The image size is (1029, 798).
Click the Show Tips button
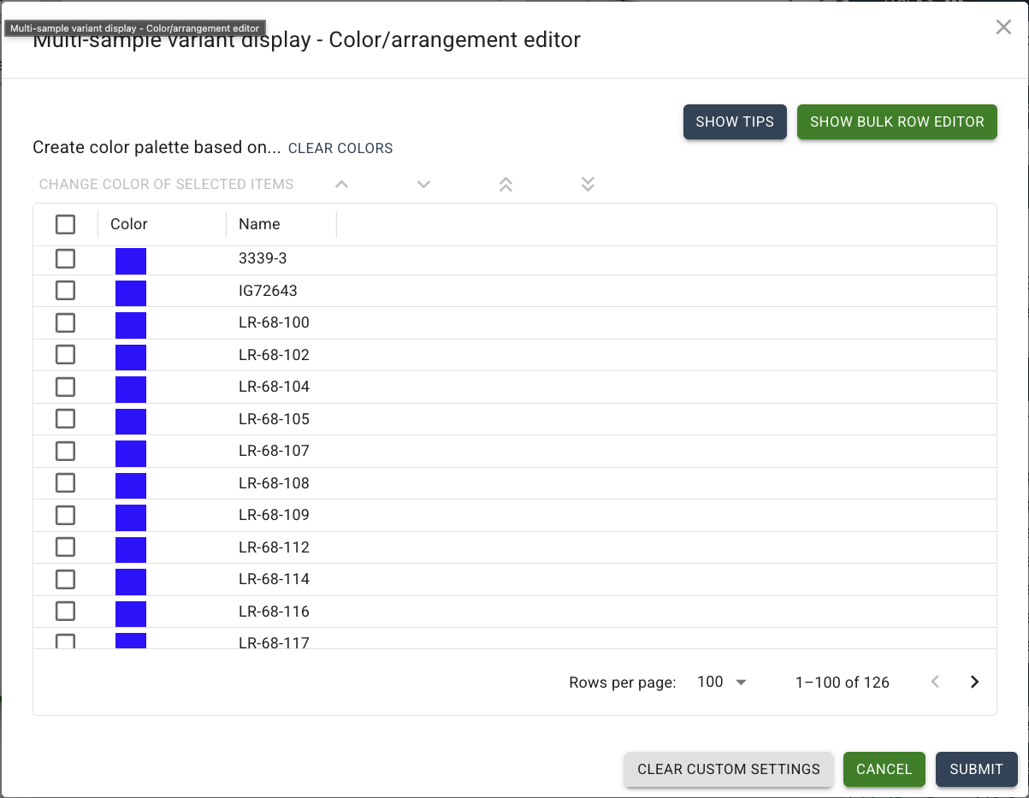click(x=735, y=121)
